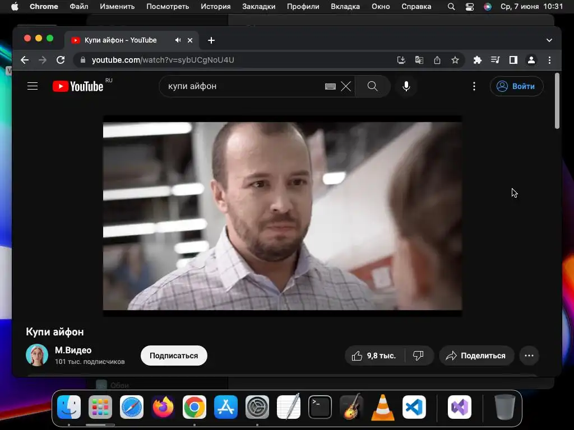Open the Вкладка menu
The height and width of the screenshot is (430, 574).
(345, 7)
